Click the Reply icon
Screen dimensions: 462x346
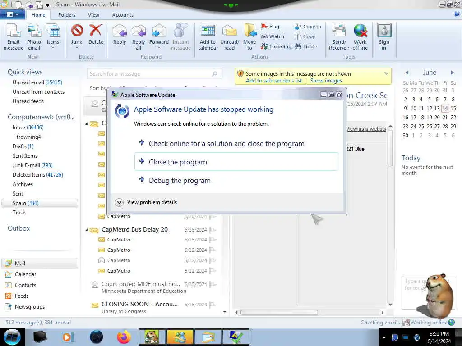(x=119, y=35)
